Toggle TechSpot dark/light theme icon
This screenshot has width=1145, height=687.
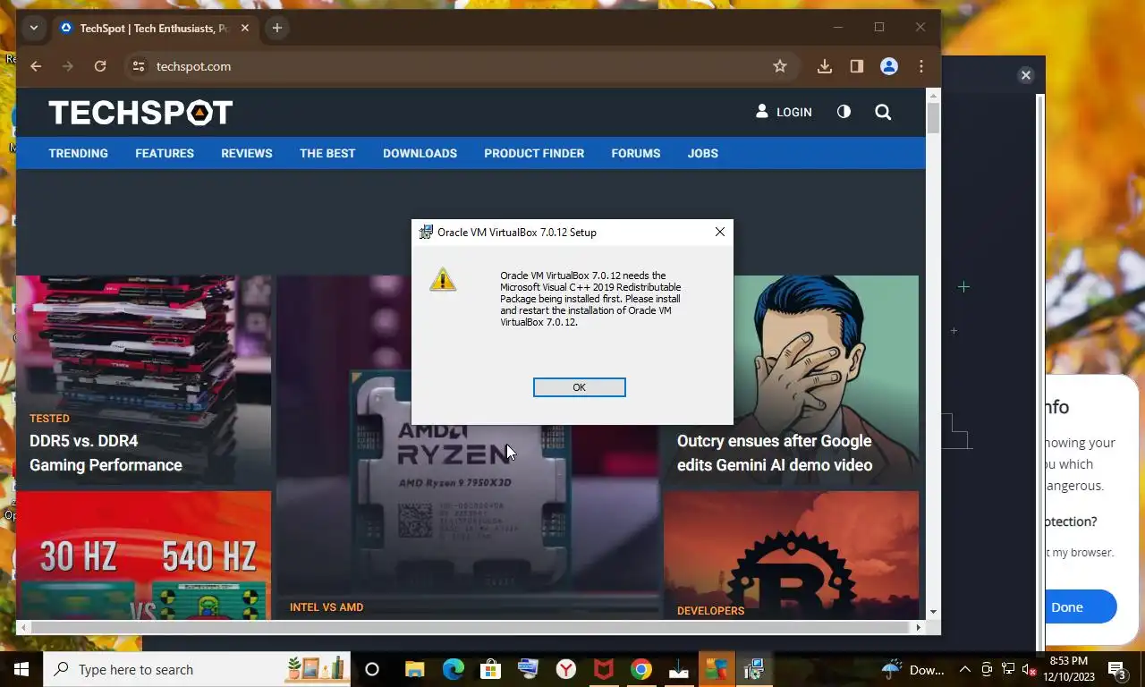(844, 112)
